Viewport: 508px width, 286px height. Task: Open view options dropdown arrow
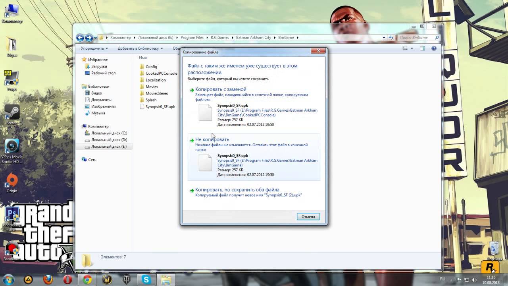(412, 48)
